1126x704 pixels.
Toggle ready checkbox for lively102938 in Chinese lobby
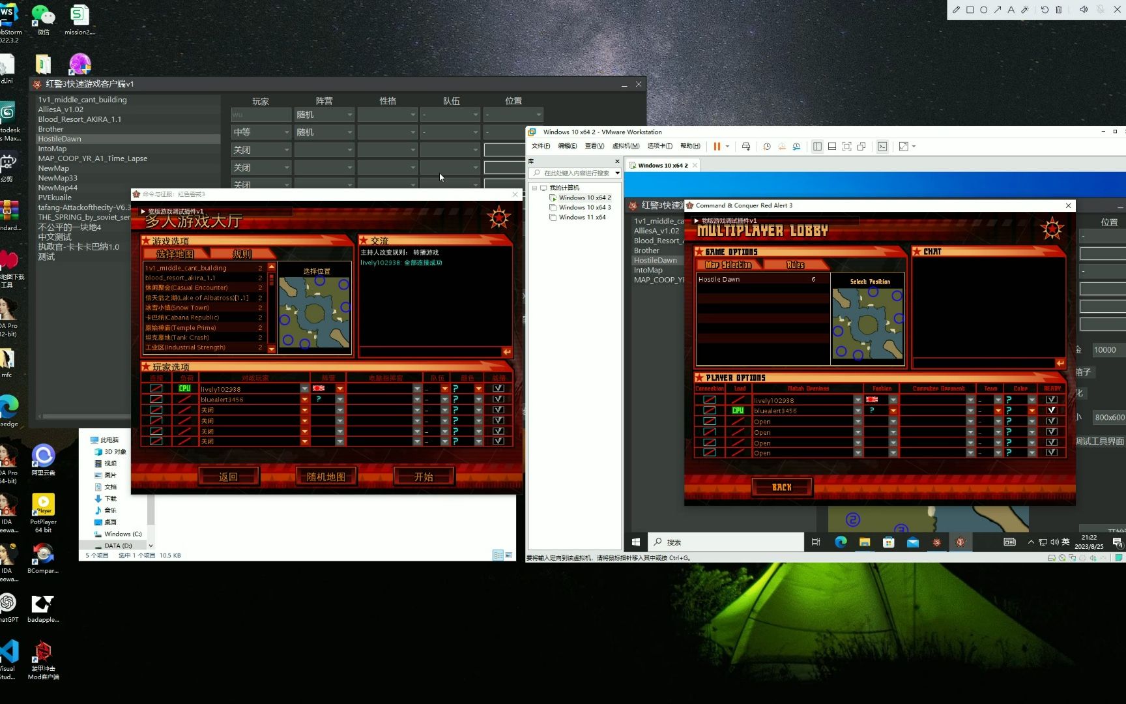[x=498, y=389]
